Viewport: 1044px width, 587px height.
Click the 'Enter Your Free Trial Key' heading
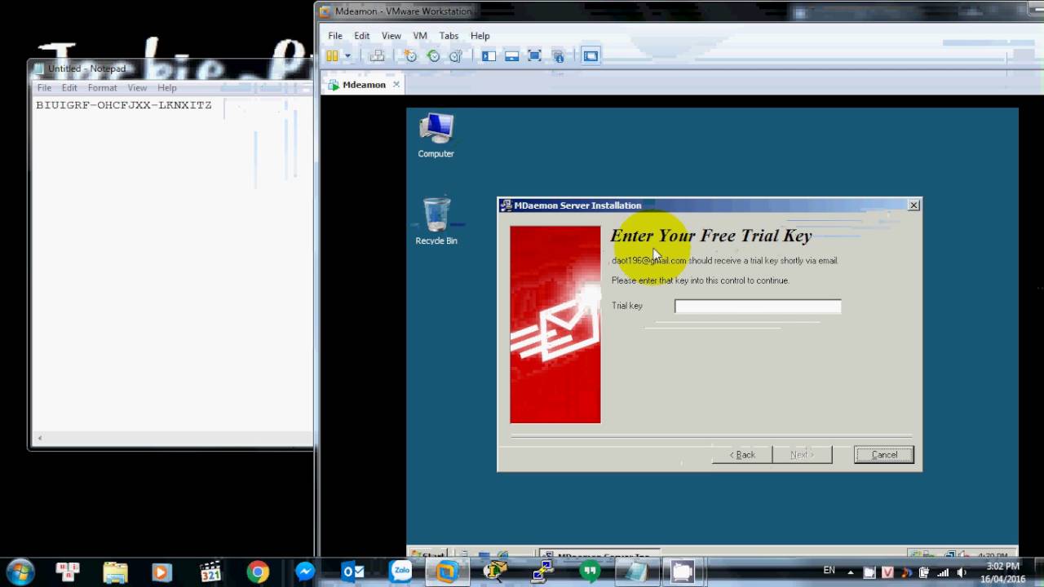tap(711, 236)
